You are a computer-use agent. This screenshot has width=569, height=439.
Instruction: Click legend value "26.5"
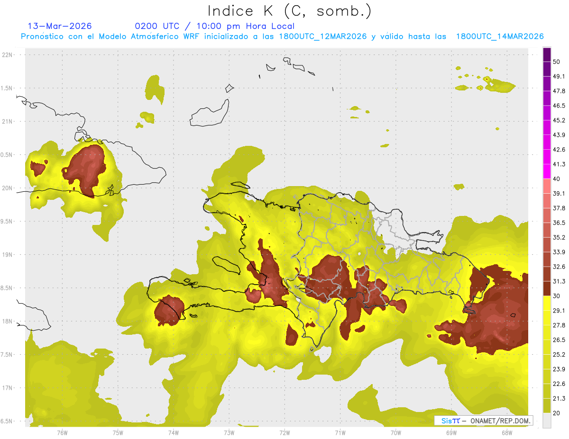559,340
